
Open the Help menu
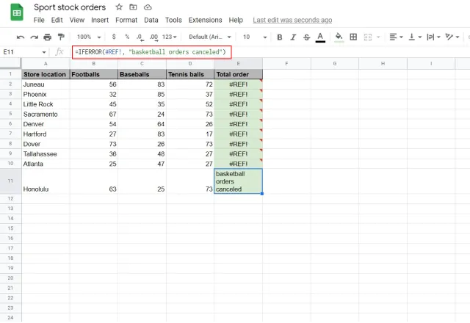coord(236,20)
